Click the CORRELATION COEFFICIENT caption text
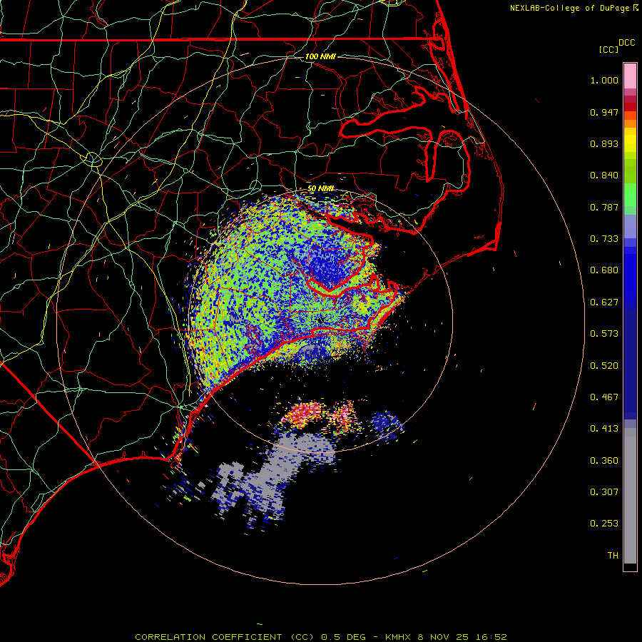Screen dimensions: 642x642 point(208,637)
